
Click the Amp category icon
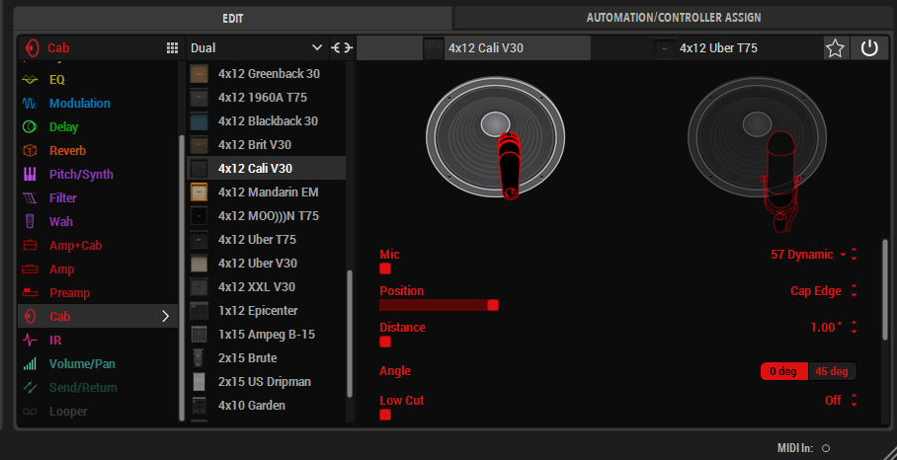pyautogui.click(x=30, y=269)
